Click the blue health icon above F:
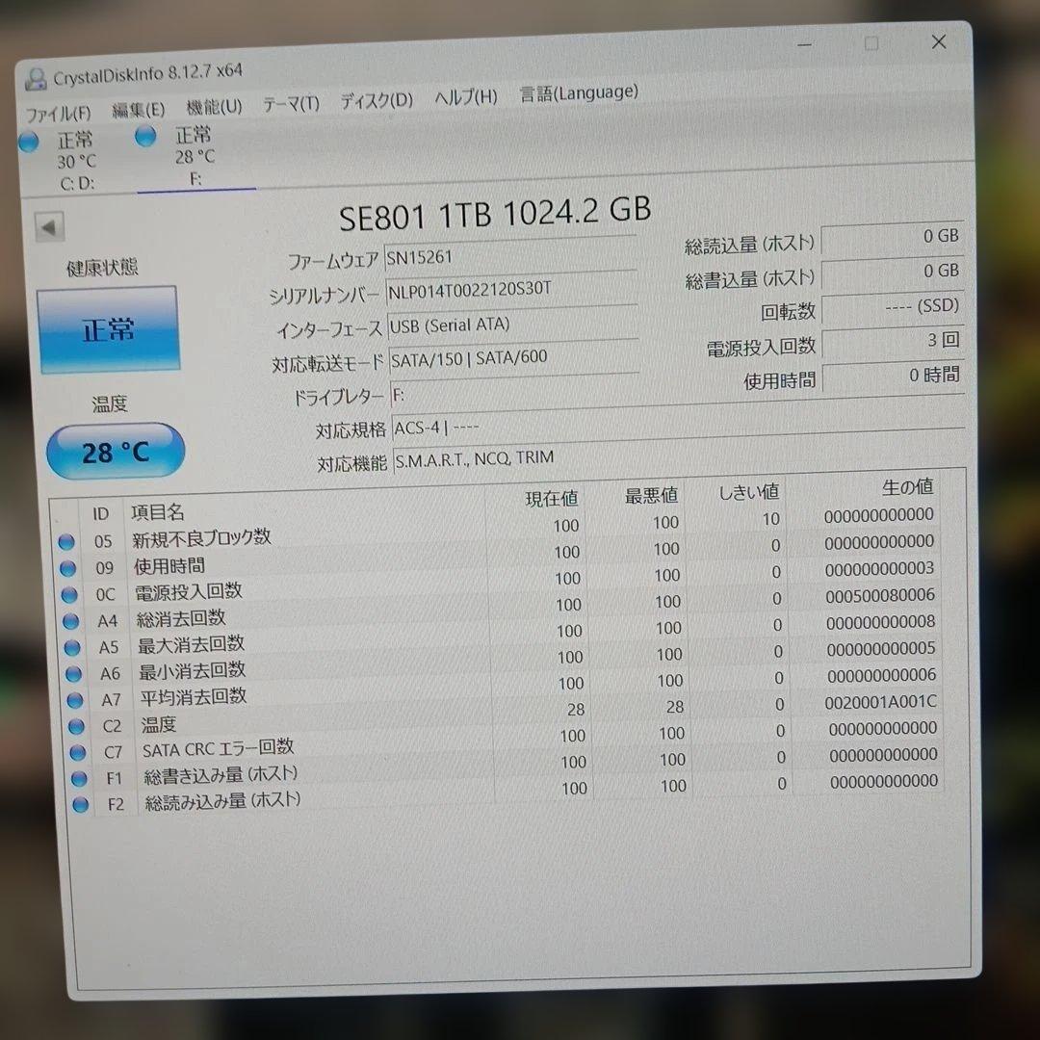Image resolution: width=1040 pixels, height=1040 pixels. 145,137
